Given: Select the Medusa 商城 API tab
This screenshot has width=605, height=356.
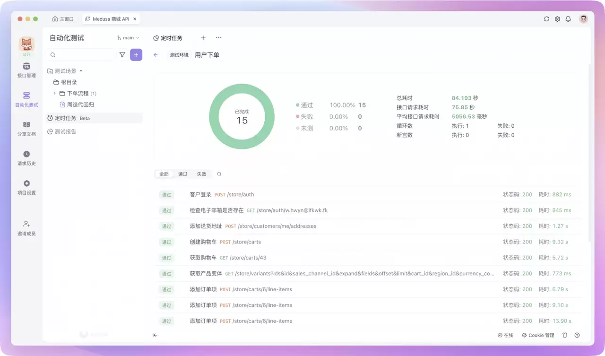Looking at the screenshot, I should [111, 19].
